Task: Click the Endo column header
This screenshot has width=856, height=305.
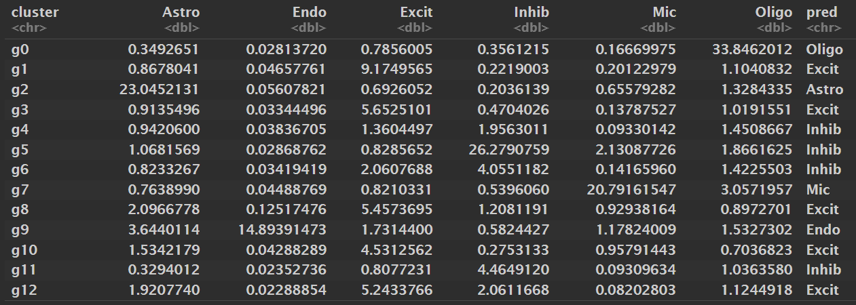Action: click(308, 12)
